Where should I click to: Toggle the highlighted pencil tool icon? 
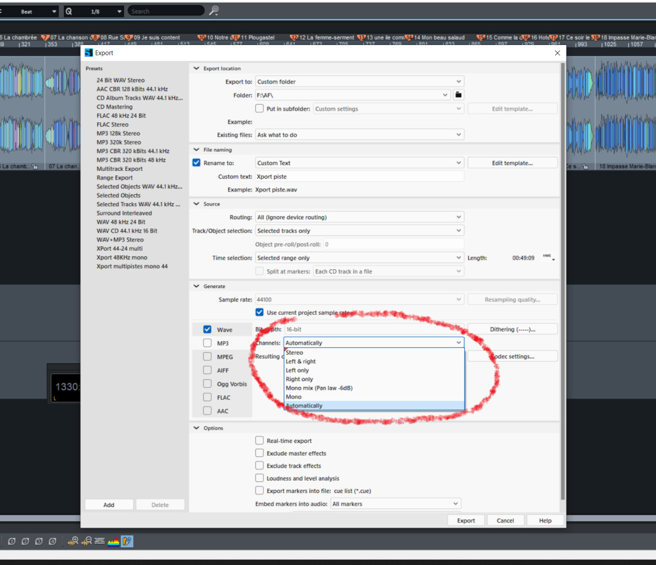tap(127, 541)
